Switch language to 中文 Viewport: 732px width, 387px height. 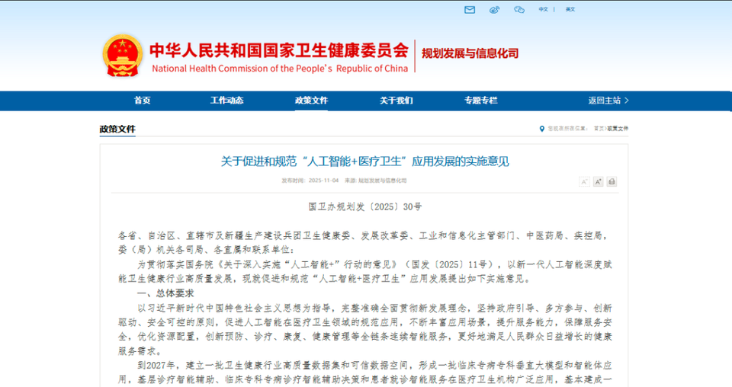click(x=543, y=9)
